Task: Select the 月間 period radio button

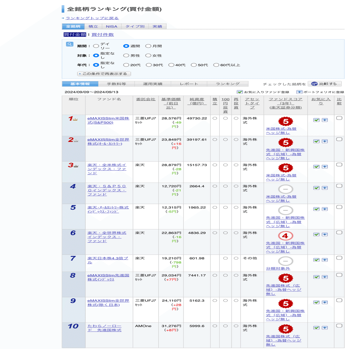Action: coord(148,46)
